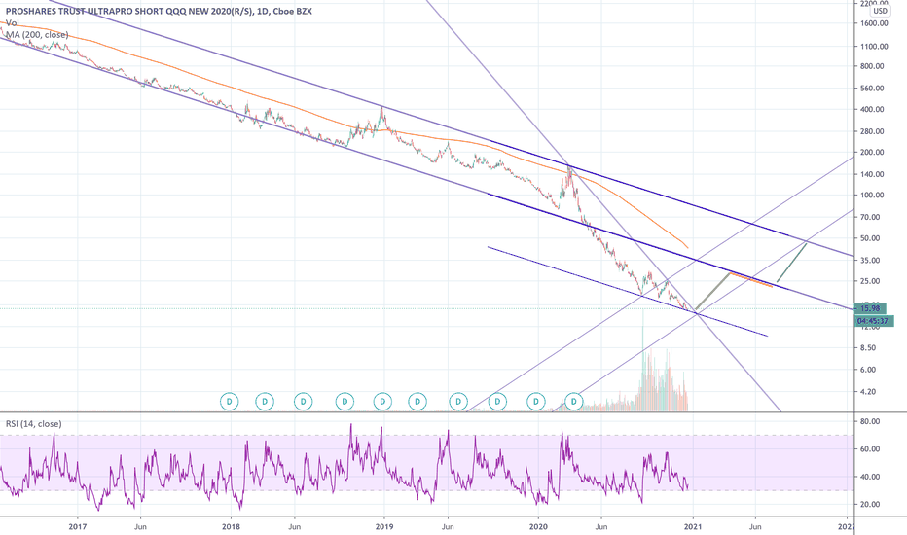Click the 2019 time axis label
Image resolution: width=907 pixels, height=535 pixels.
click(384, 527)
